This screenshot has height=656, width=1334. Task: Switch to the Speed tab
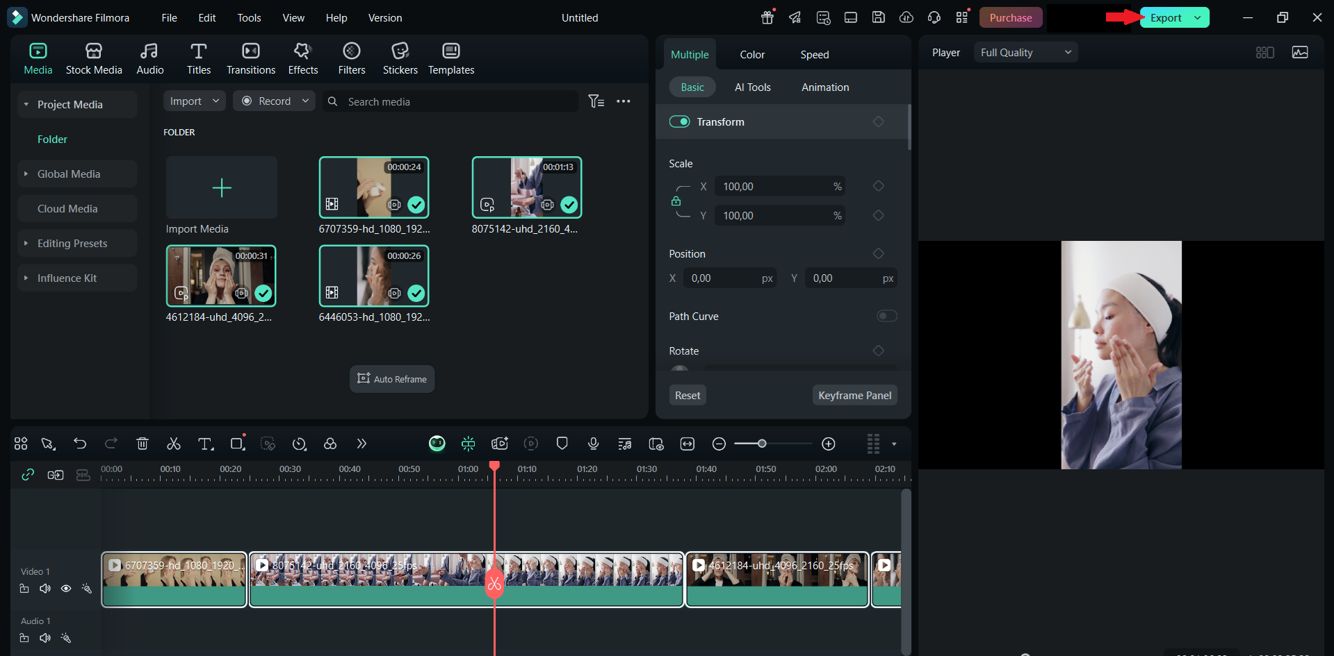coord(815,55)
